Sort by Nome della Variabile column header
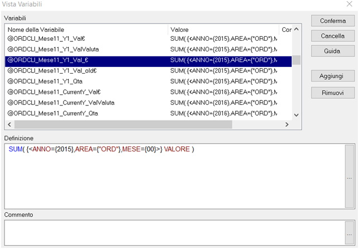This screenshot has height=249, width=359. [86, 30]
